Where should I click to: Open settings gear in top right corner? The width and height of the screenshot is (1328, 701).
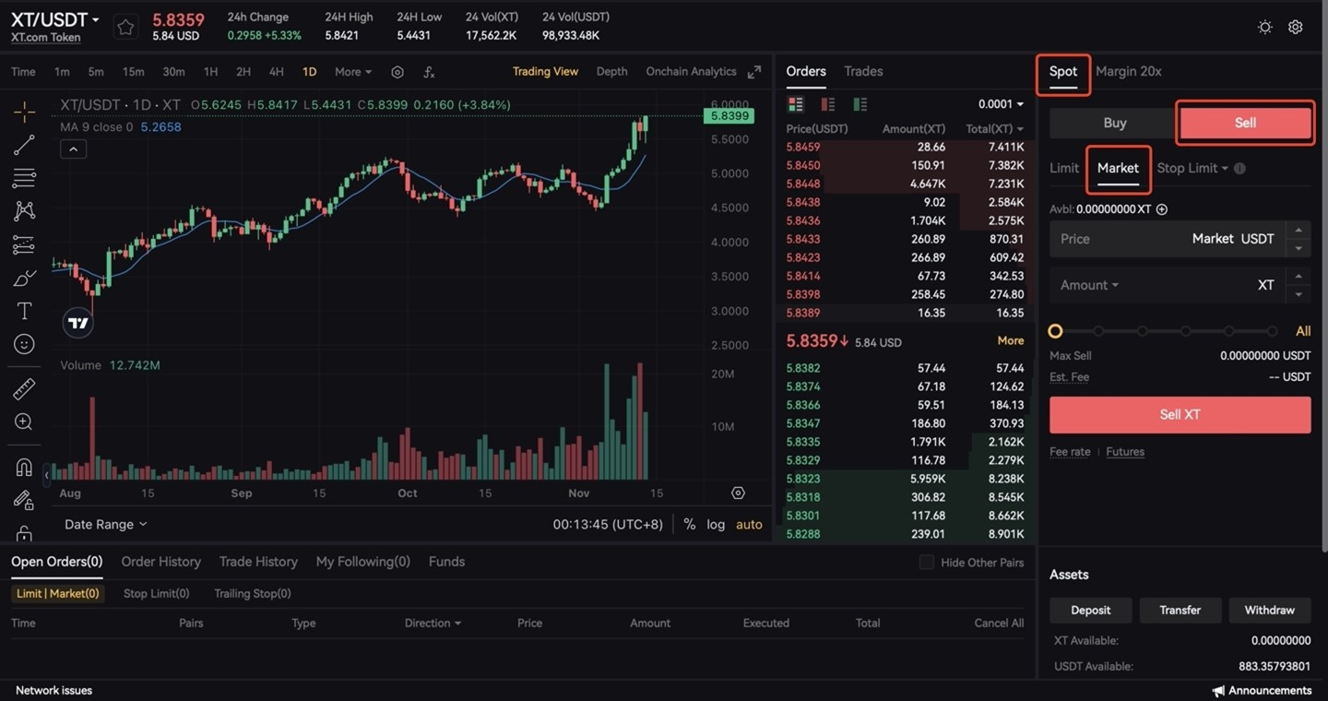coord(1296,27)
